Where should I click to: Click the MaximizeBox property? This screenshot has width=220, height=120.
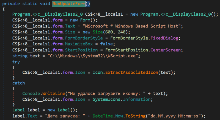click(79, 44)
